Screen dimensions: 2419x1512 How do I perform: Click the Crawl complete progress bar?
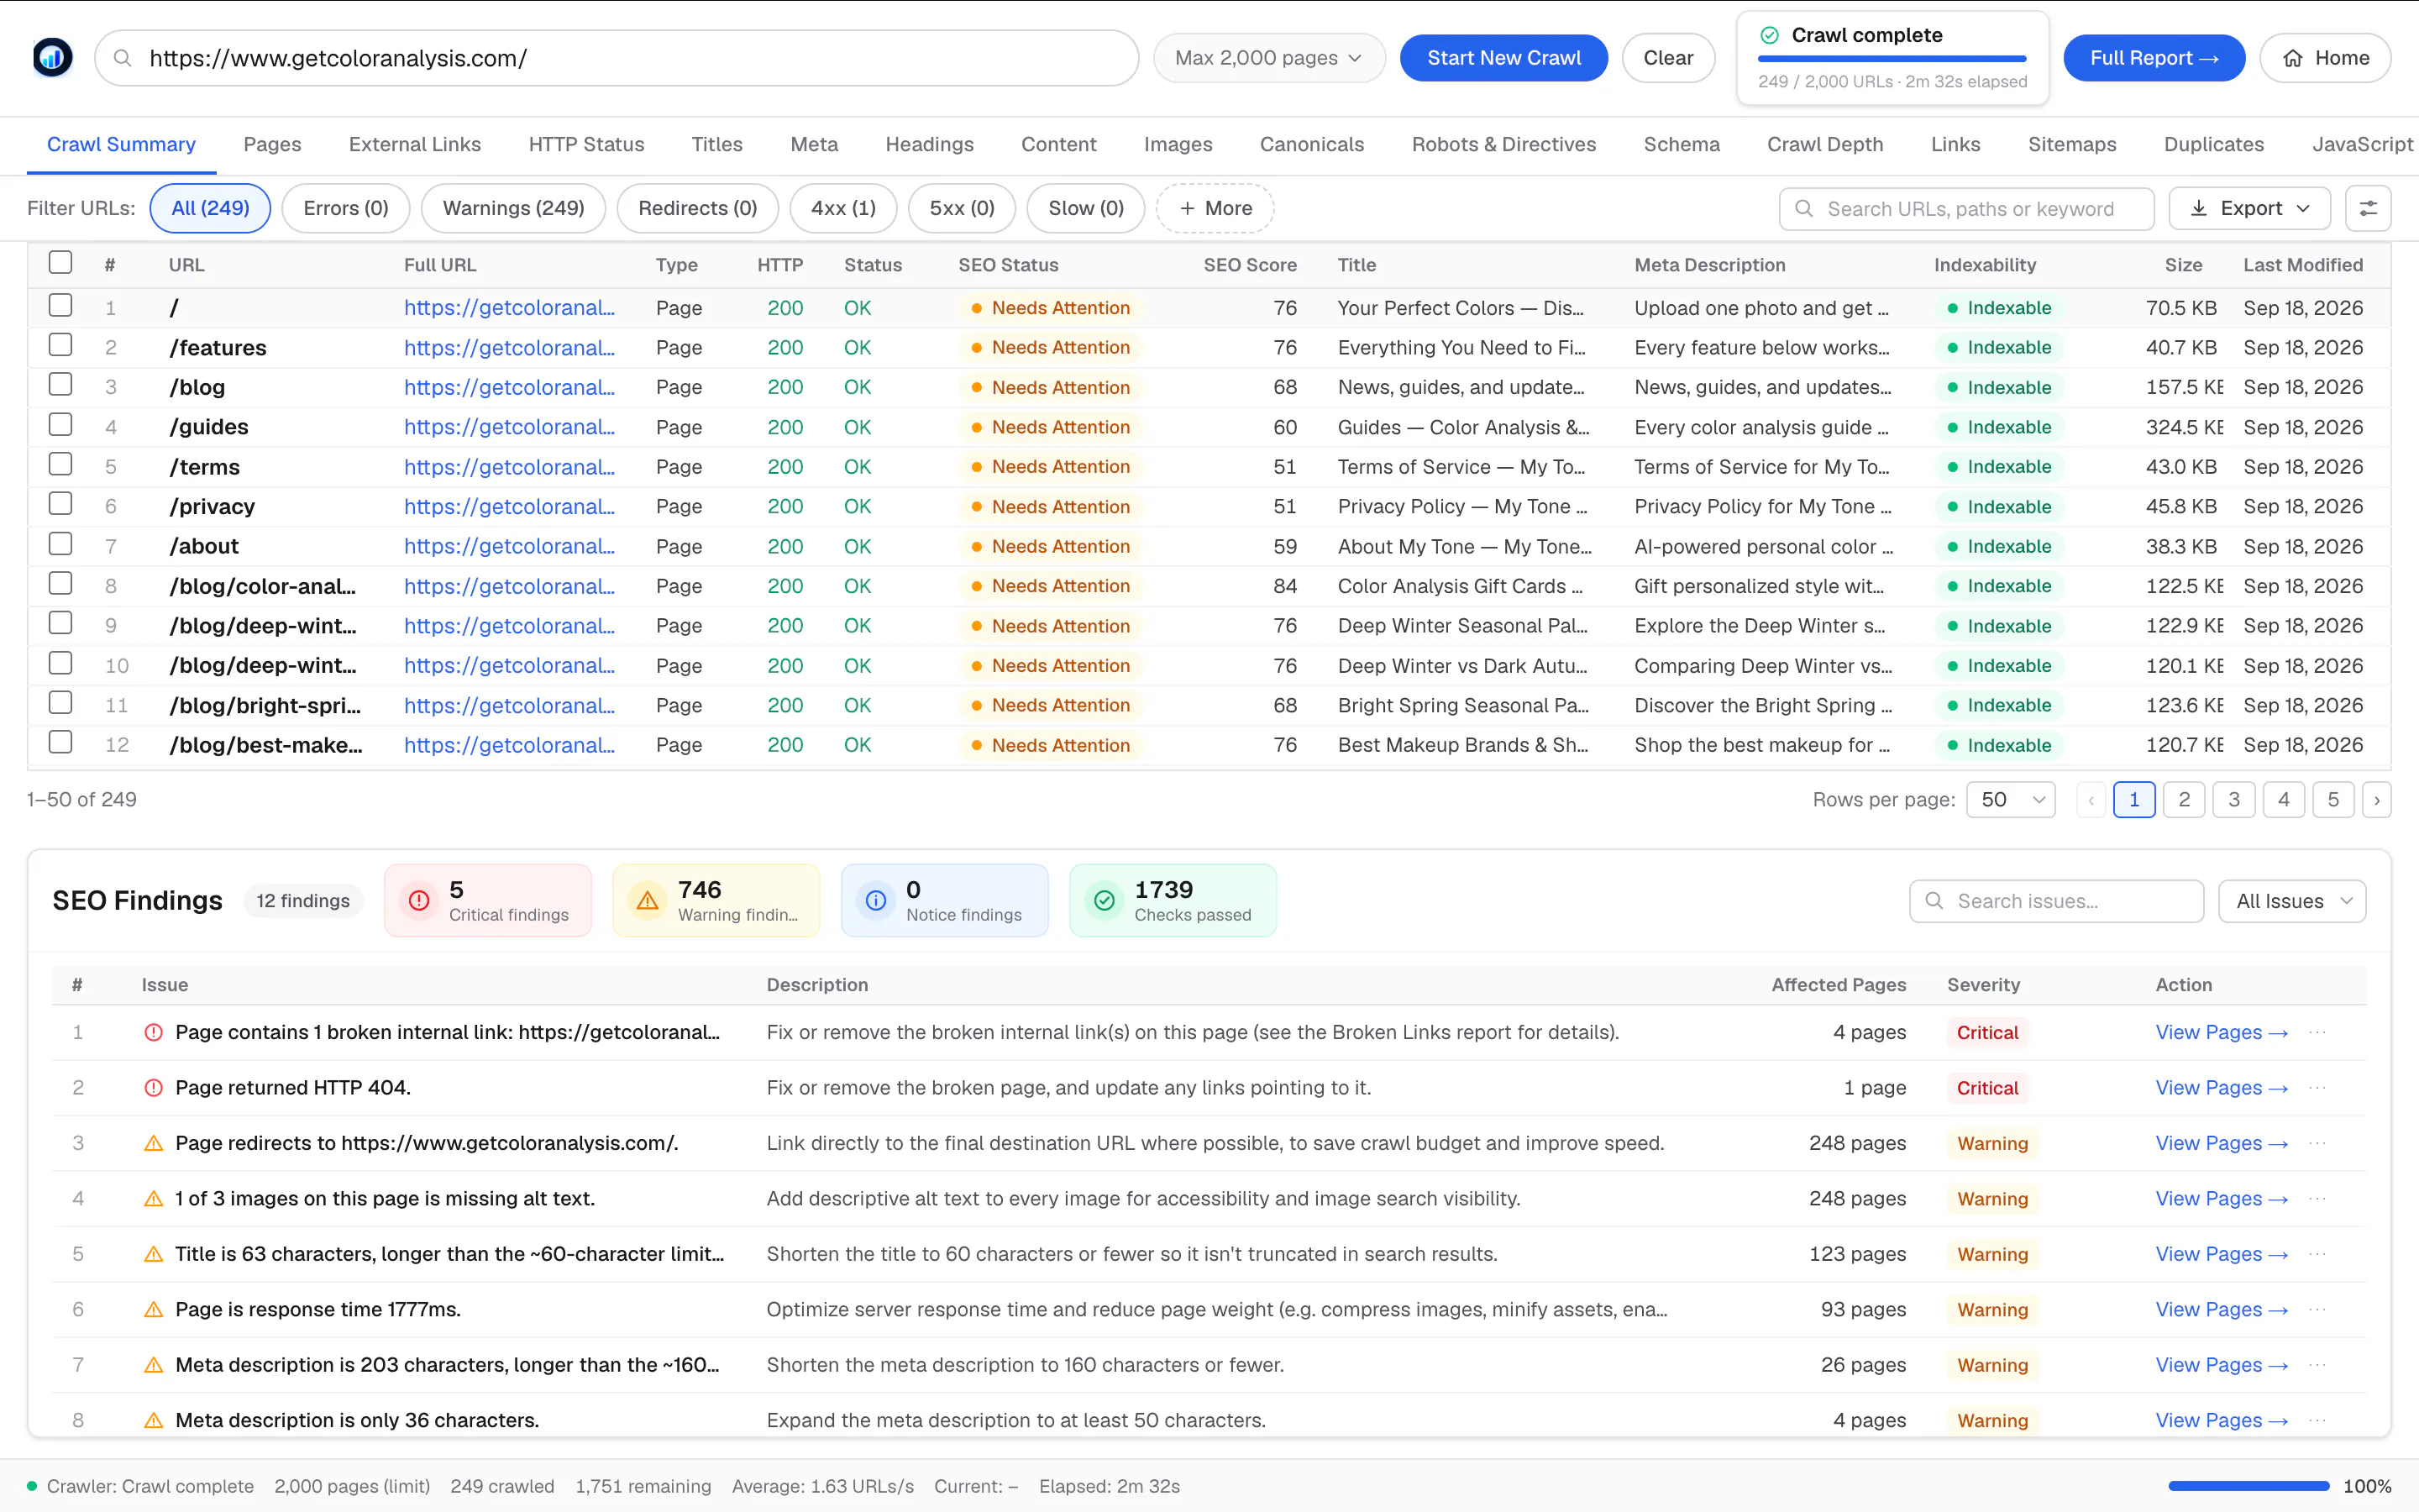(x=1892, y=58)
